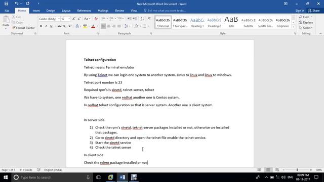Open Text Effects and Typography

tap(77, 26)
